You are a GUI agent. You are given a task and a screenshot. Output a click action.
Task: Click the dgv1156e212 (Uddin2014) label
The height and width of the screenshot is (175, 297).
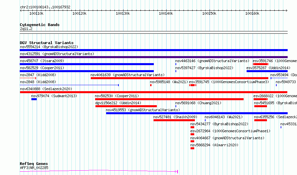(118, 103)
